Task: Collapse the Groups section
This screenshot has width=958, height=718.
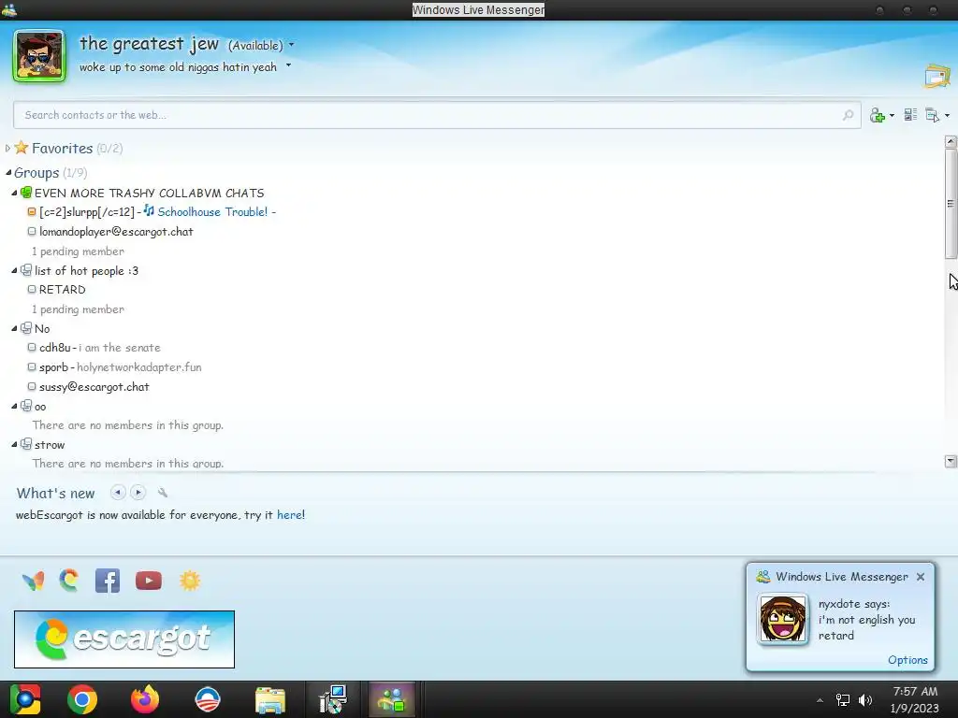Action: (7, 173)
